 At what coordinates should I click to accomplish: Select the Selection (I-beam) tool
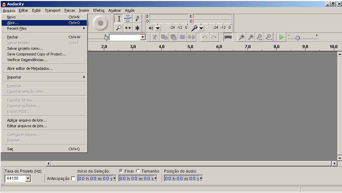tap(119, 19)
